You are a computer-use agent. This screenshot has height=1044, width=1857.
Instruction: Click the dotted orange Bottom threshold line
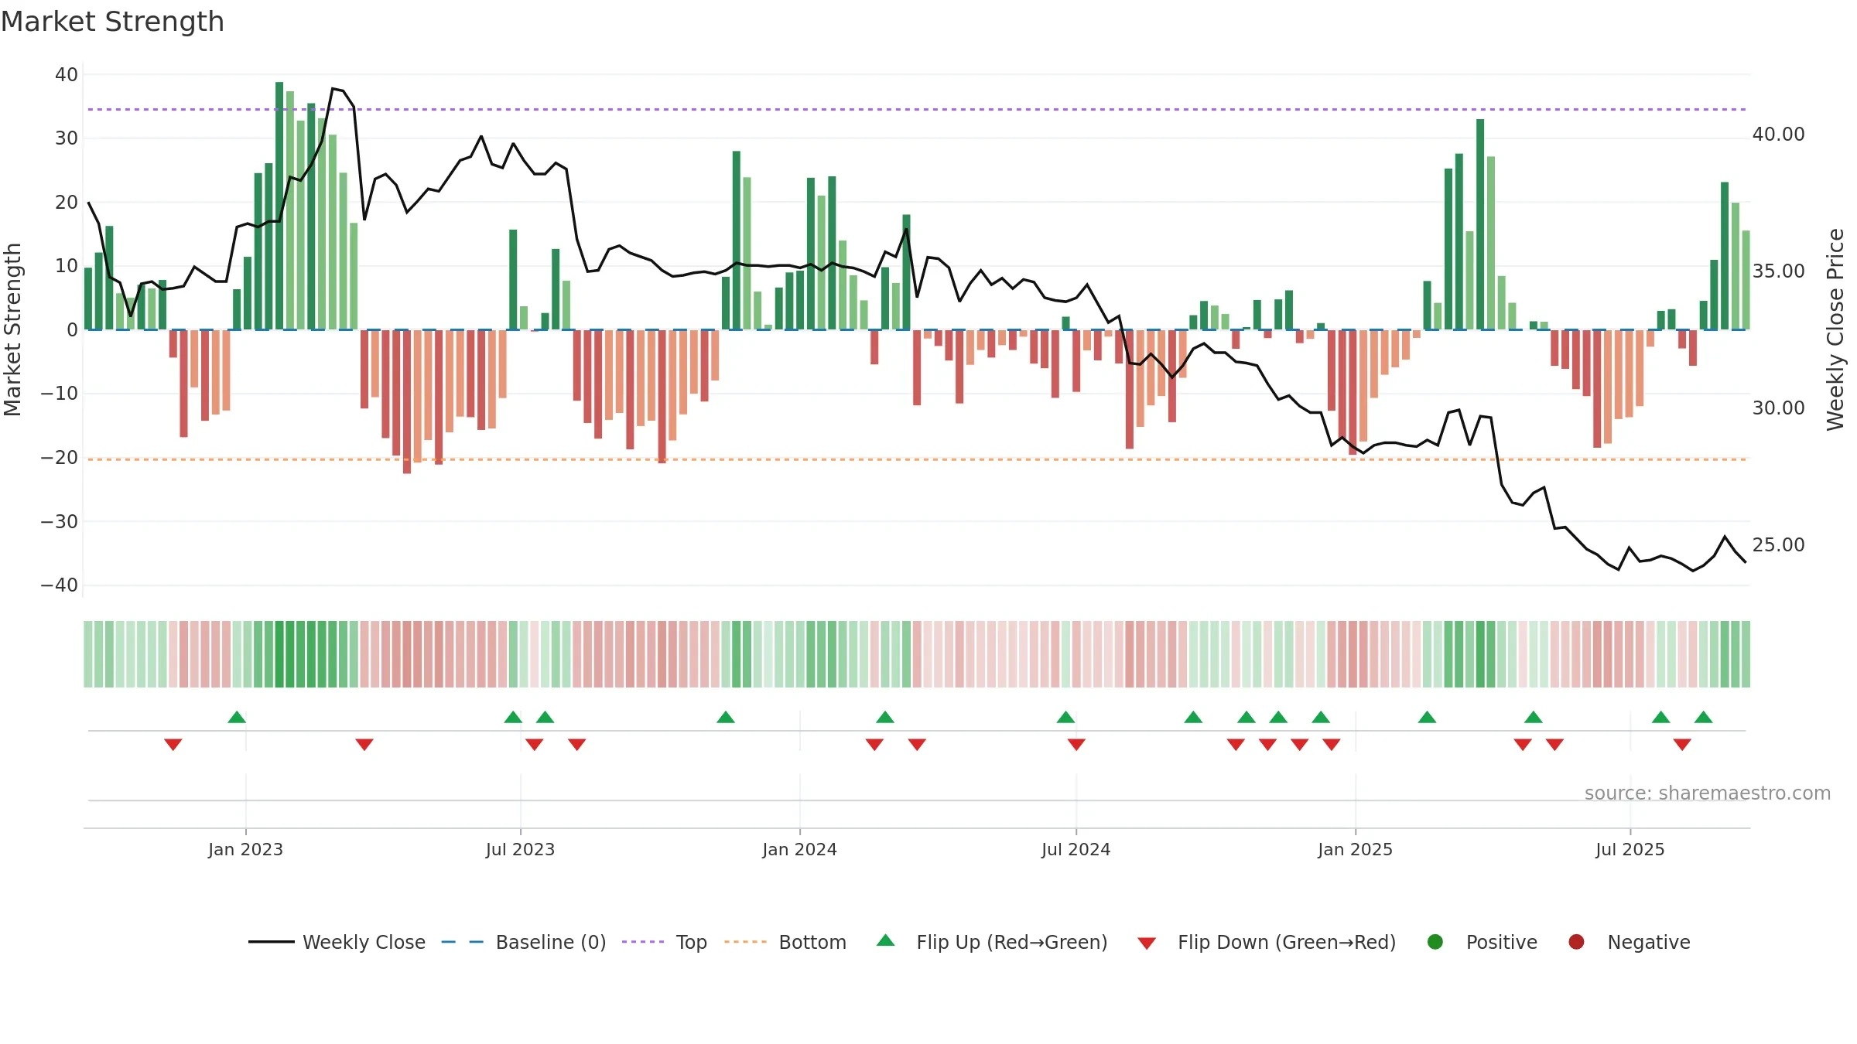[917, 459]
